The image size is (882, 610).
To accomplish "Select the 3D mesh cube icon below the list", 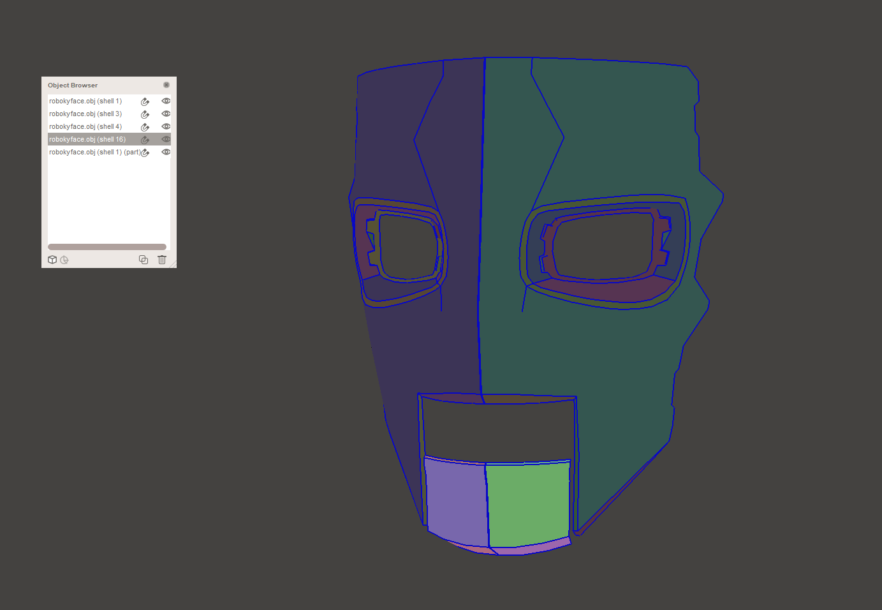I will point(52,260).
